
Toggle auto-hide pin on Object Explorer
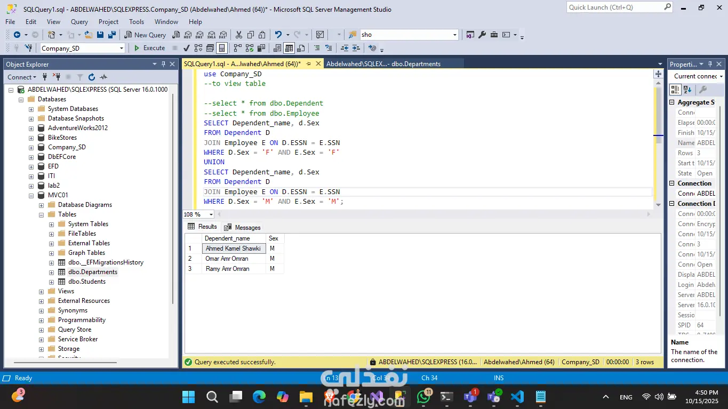coord(163,64)
